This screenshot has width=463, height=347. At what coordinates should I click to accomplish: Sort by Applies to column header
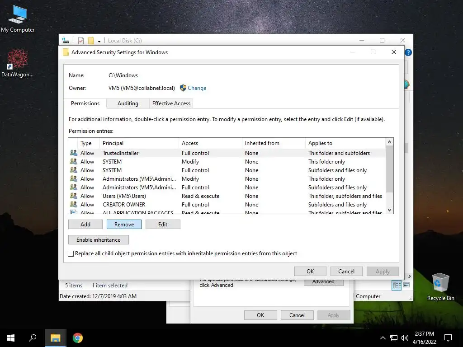345,143
